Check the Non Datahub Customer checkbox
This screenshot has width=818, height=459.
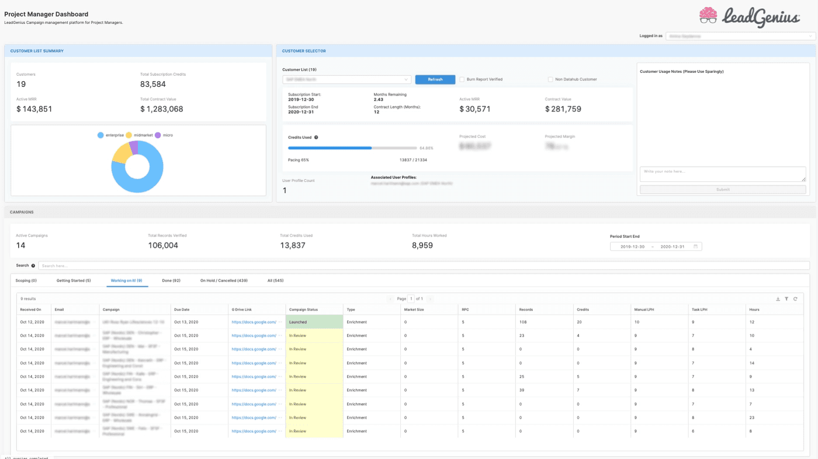coord(550,79)
